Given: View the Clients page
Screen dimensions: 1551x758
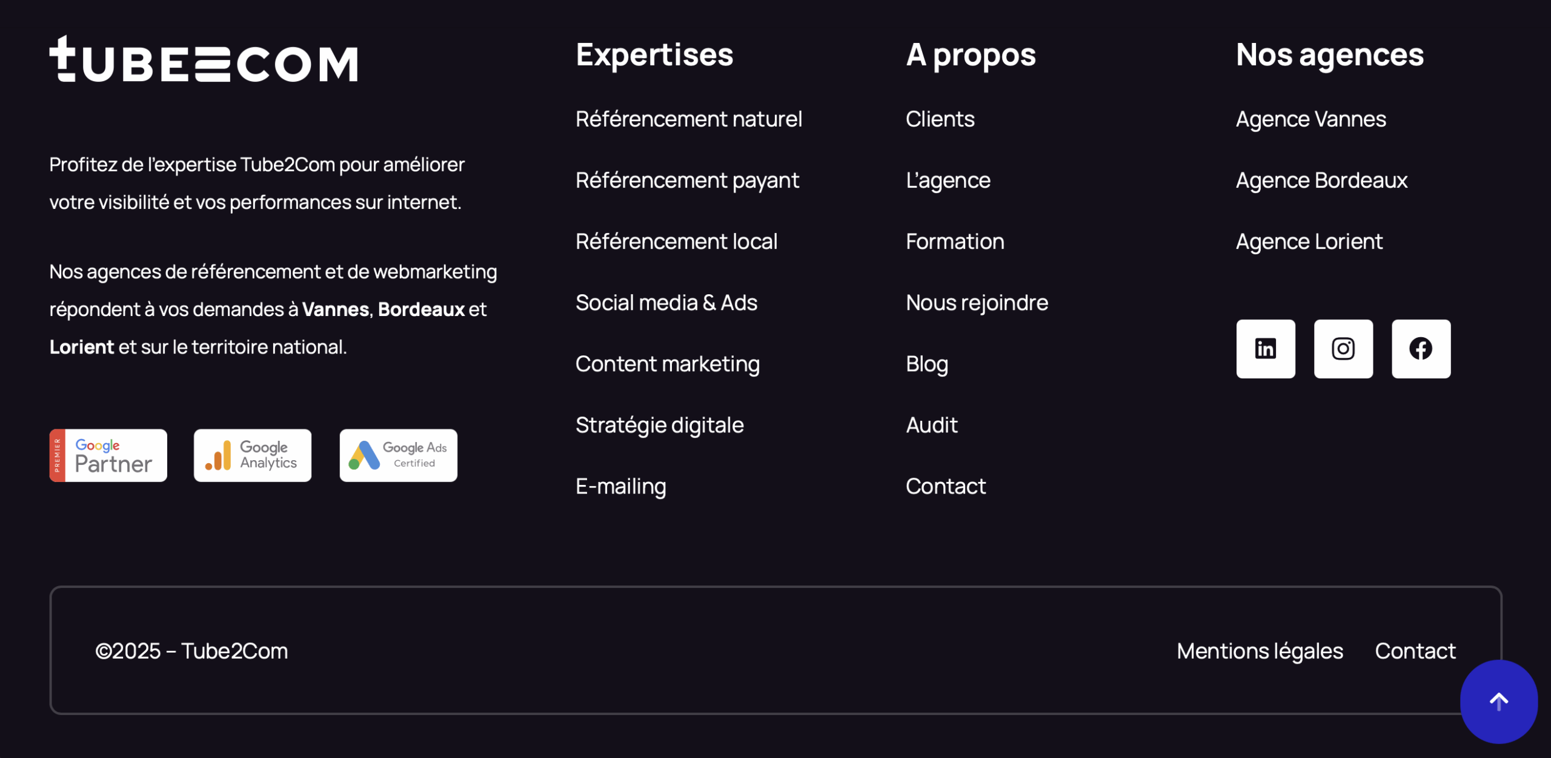Looking at the screenshot, I should [940, 119].
